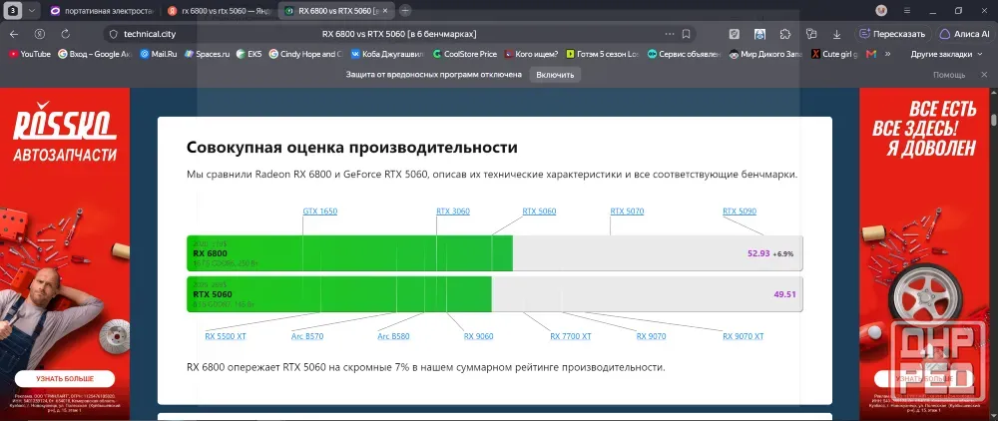The width and height of the screenshot is (998, 421).
Task: Open the Готэм 5 сезон bookmark
Action: (603, 54)
